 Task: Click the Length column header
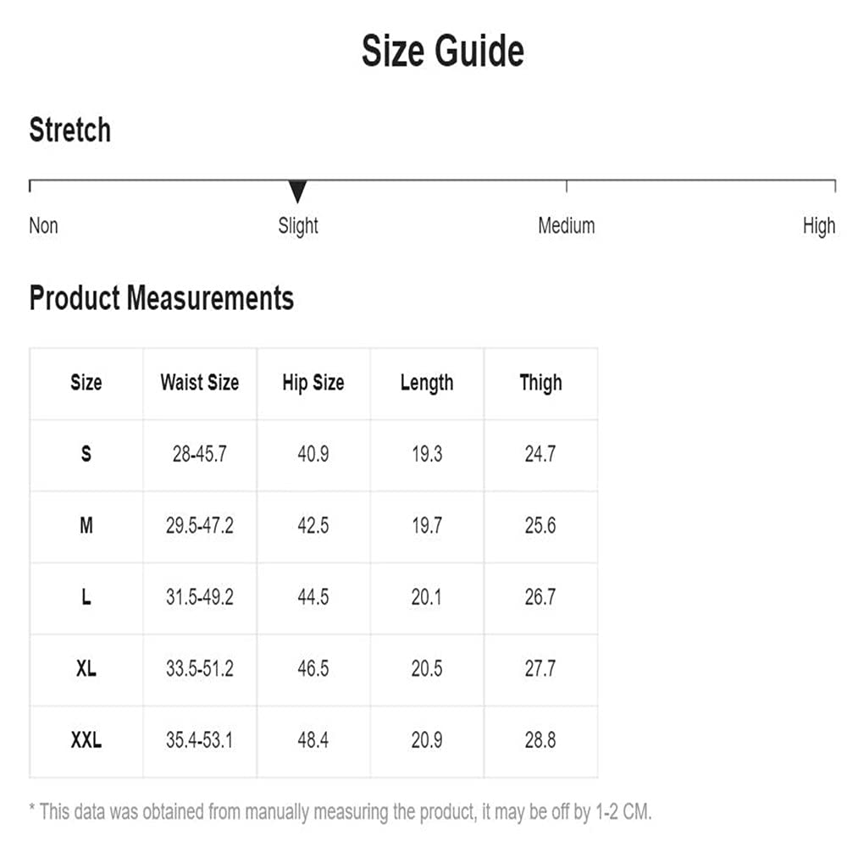pos(427,383)
